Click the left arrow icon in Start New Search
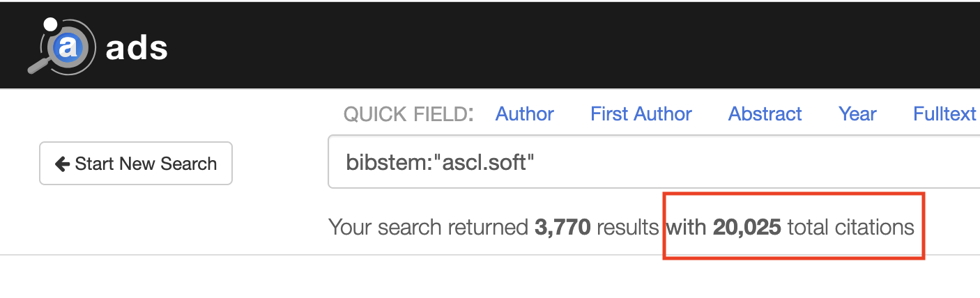Screen dimensions: 980x298 pos(62,164)
